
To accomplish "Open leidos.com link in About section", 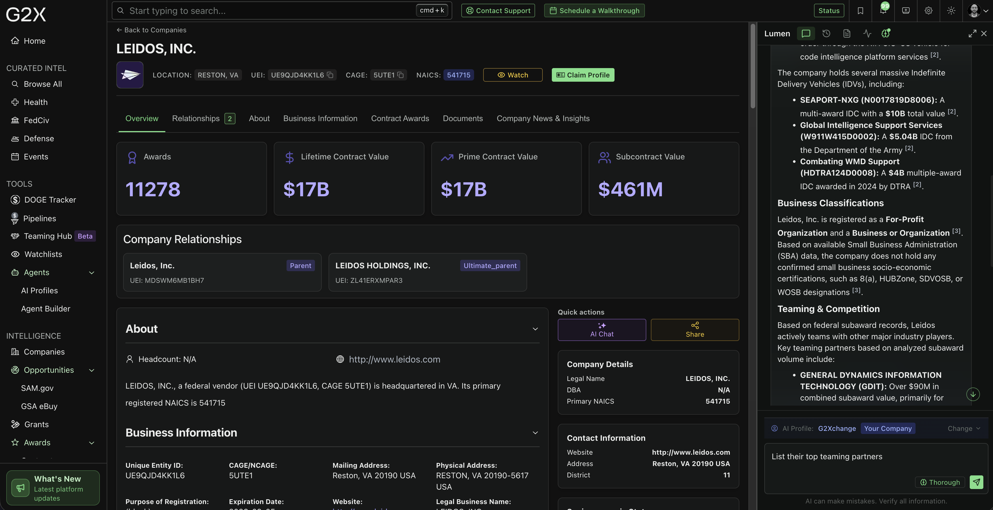I will pyautogui.click(x=394, y=359).
